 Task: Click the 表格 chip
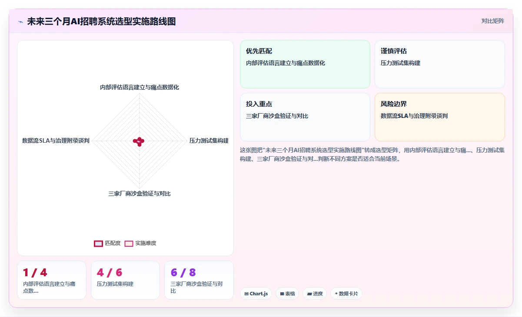[x=287, y=294]
